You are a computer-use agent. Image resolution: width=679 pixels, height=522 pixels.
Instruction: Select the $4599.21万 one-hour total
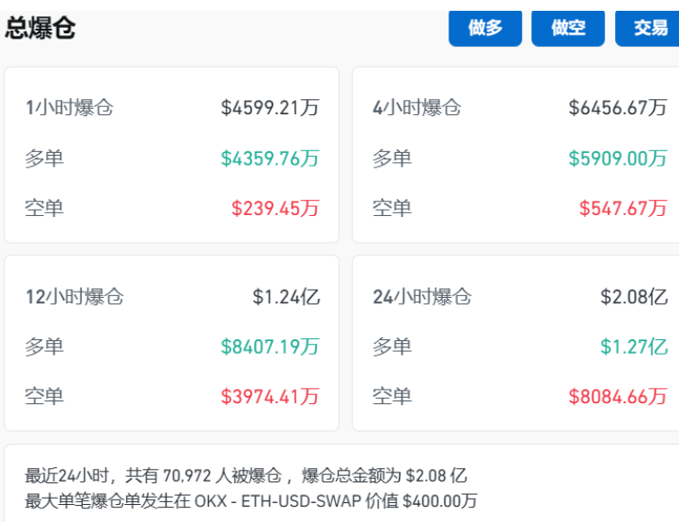tap(270, 108)
